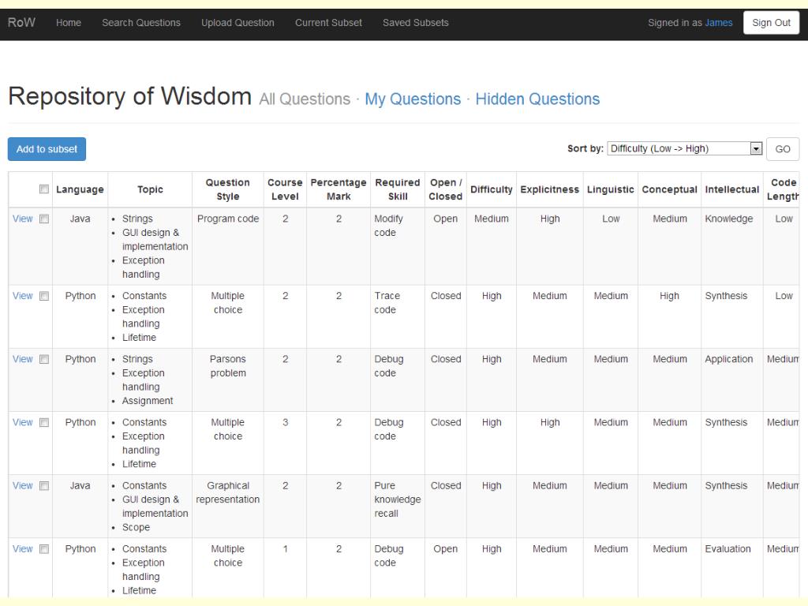Open Saved Subsets in the navbar
The image size is (808, 606).
coord(415,23)
